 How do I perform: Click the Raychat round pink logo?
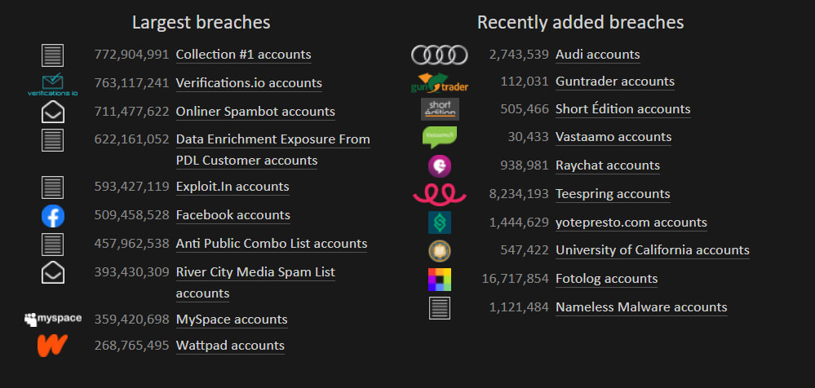click(440, 166)
